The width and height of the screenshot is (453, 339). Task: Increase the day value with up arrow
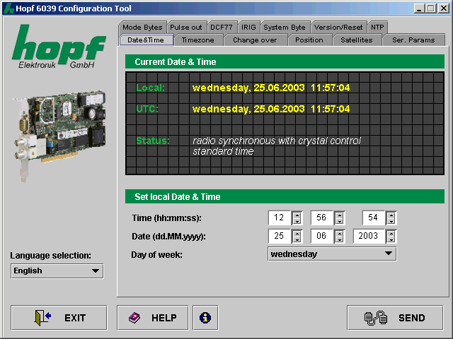[x=297, y=233]
